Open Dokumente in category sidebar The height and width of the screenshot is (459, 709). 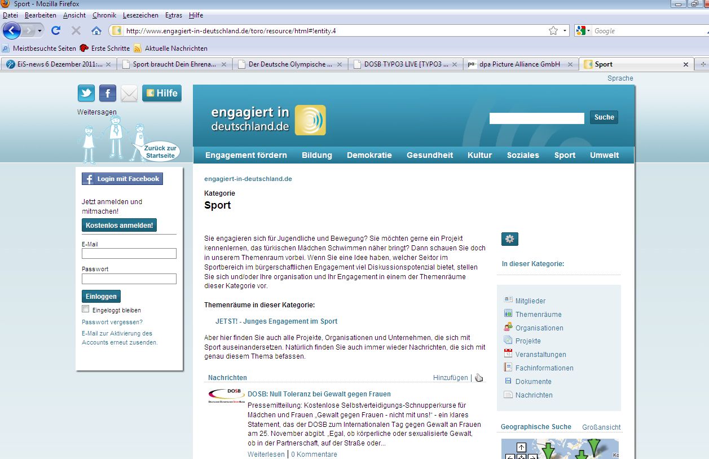533,382
